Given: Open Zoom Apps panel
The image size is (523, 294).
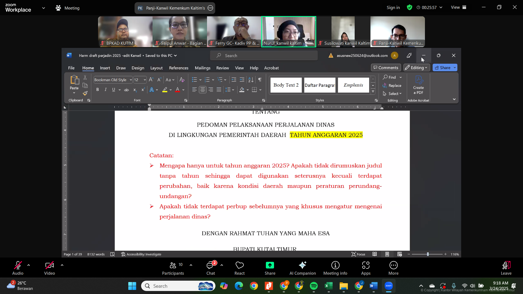Looking at the screenshot, I should tap(366, 268).
